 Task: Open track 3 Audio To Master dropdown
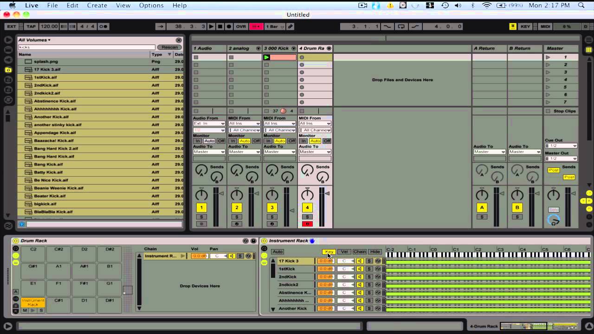[x=280, y=152]
